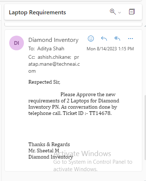Open Diamond Inventory sender contact card
The height and width of the screenshot is (181, 146).
click(x=53, y=40)
